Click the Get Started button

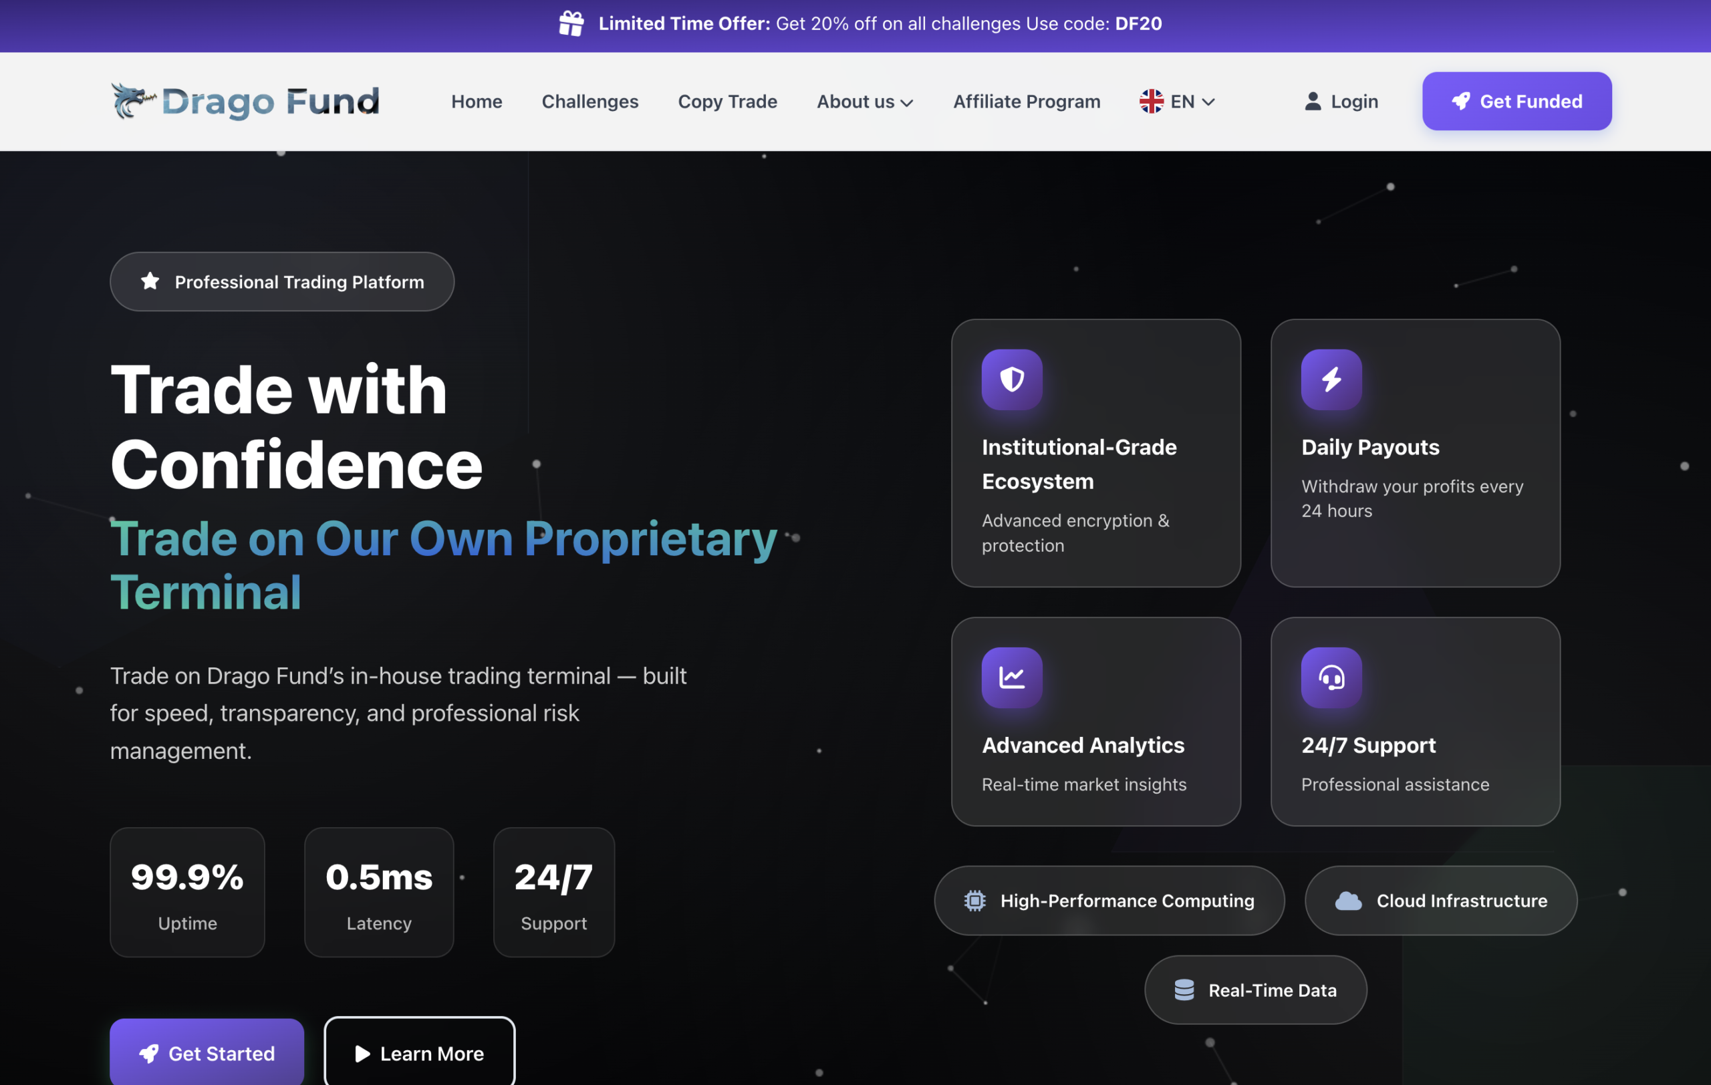[x=207, y=1052]
